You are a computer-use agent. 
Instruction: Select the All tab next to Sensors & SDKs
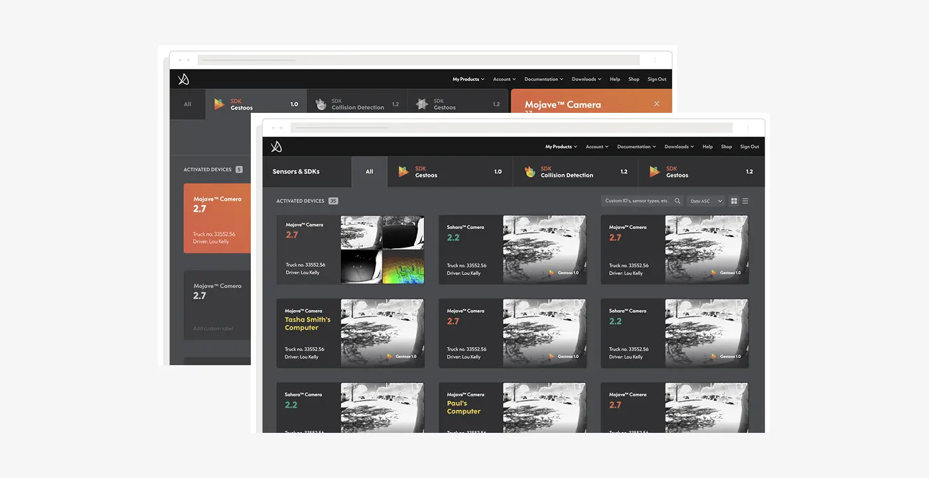(369, 172)
